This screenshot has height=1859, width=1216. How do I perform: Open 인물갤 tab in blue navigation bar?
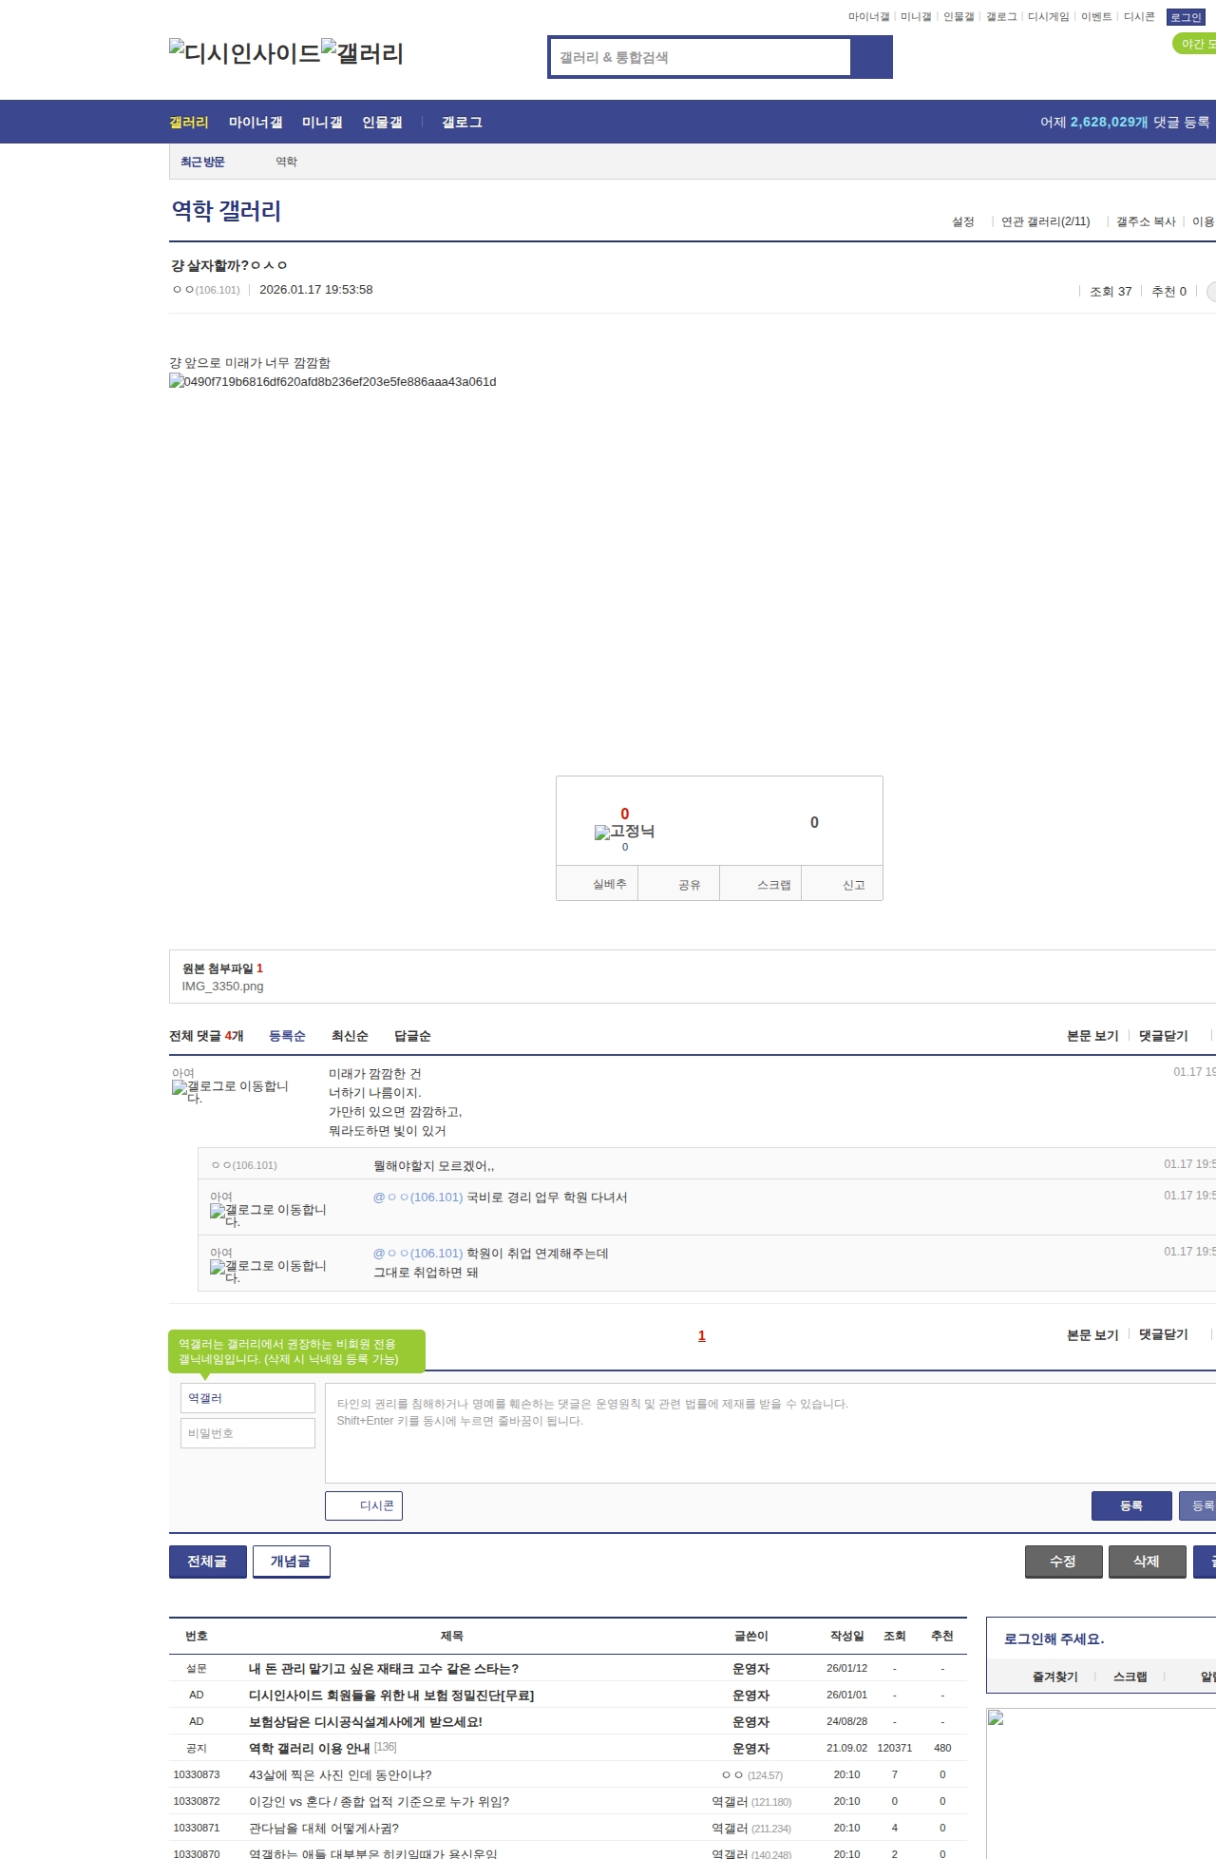tap(382, 122)
